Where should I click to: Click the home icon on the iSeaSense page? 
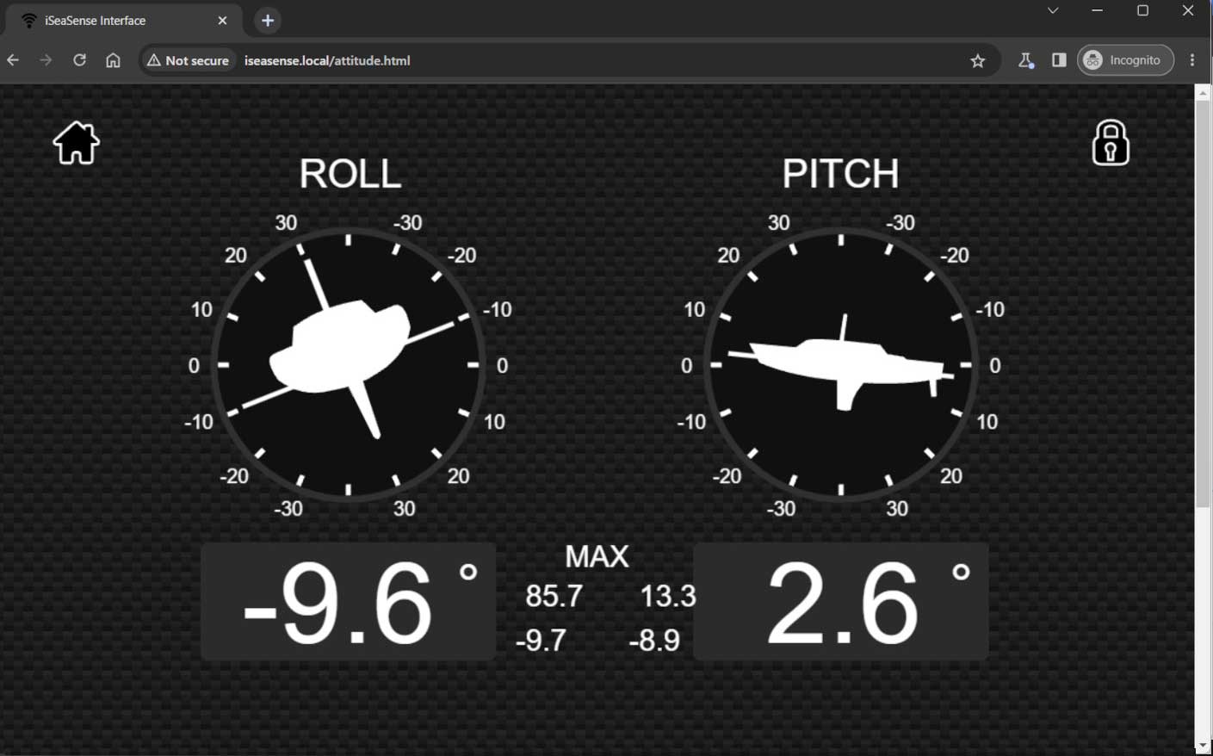76,142
